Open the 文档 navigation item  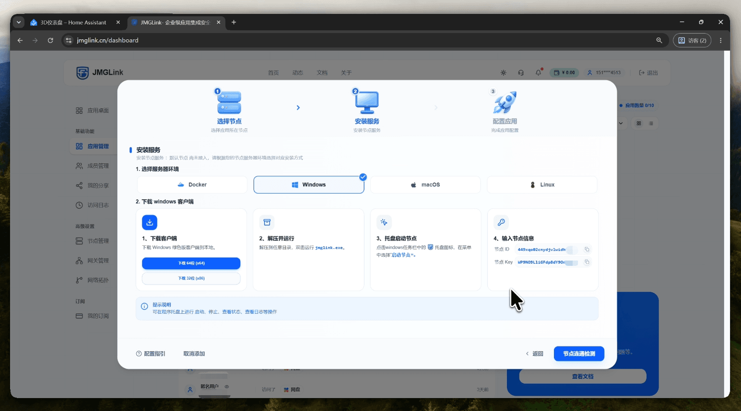[x=322, y=73]
